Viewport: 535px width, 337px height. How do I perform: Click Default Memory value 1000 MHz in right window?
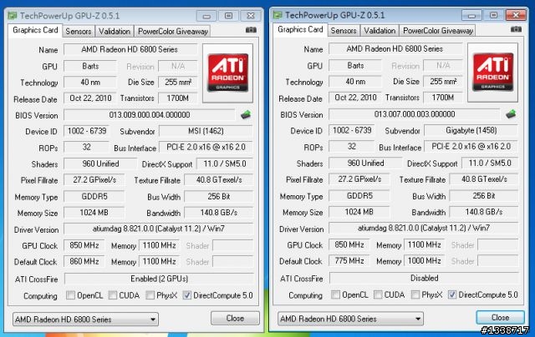(x=424, y=261)
